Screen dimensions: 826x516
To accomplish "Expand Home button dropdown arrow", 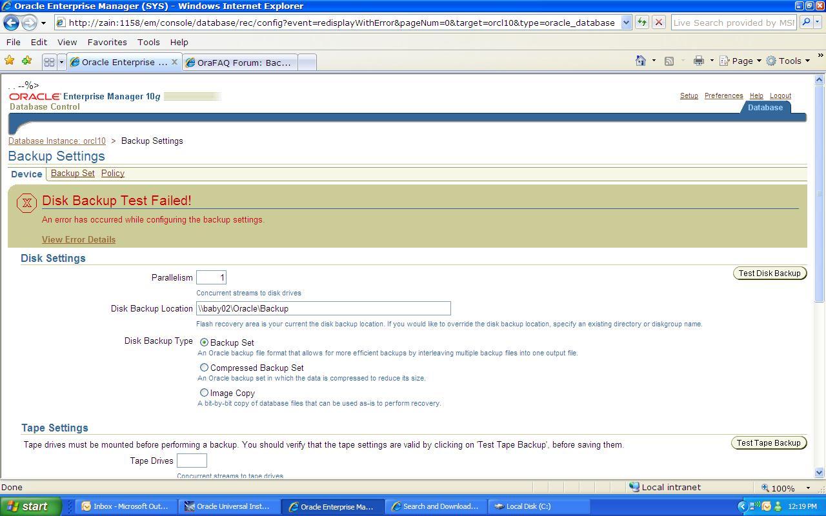I will (x=654, y=61).
